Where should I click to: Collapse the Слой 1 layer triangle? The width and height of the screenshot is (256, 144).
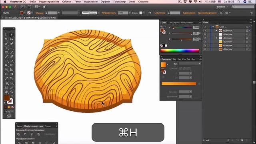(x=213, y=27)
